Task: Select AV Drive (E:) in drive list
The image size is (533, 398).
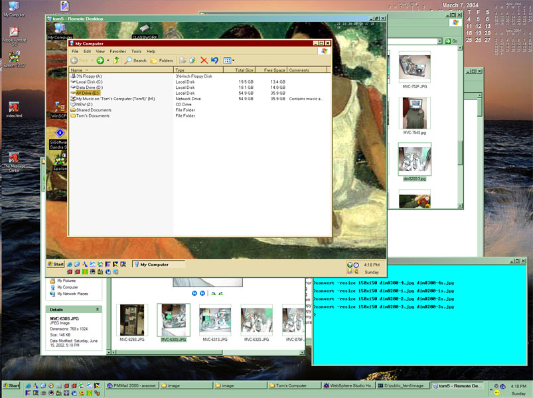Action: point(88,93)
